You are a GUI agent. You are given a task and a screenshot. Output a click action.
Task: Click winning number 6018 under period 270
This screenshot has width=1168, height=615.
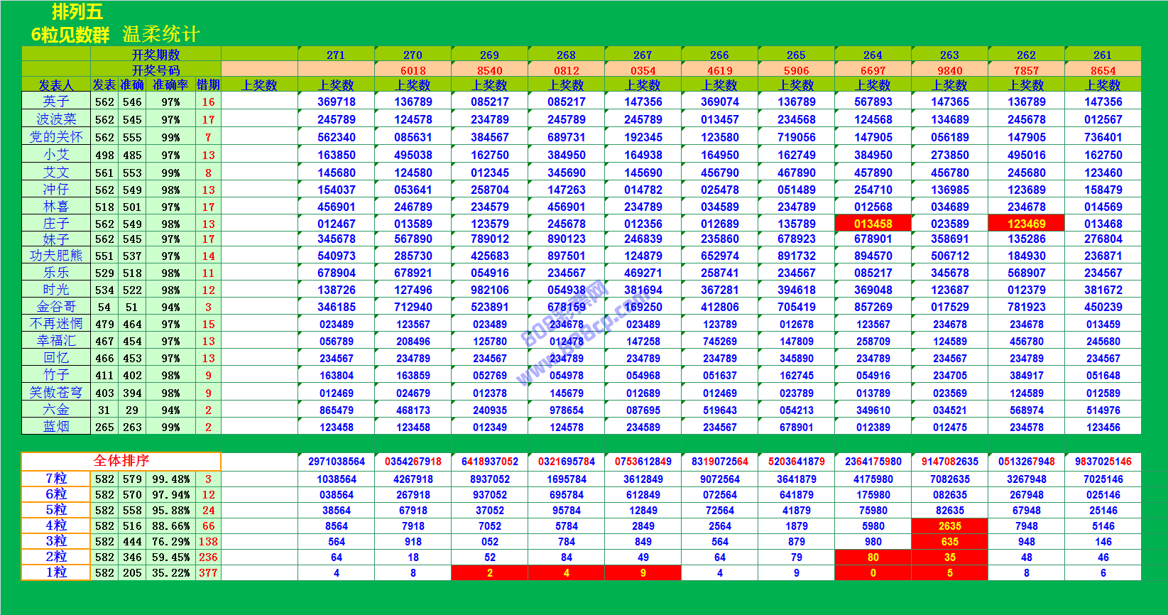(x=413, y=70)
